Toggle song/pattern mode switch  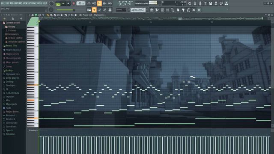(58, 3)
